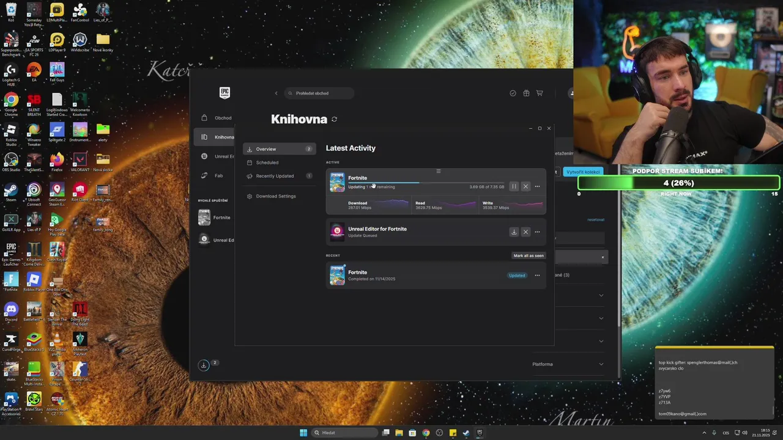Open Recently Updated tab
Screen dimensions: 783x440
[280, 176]
